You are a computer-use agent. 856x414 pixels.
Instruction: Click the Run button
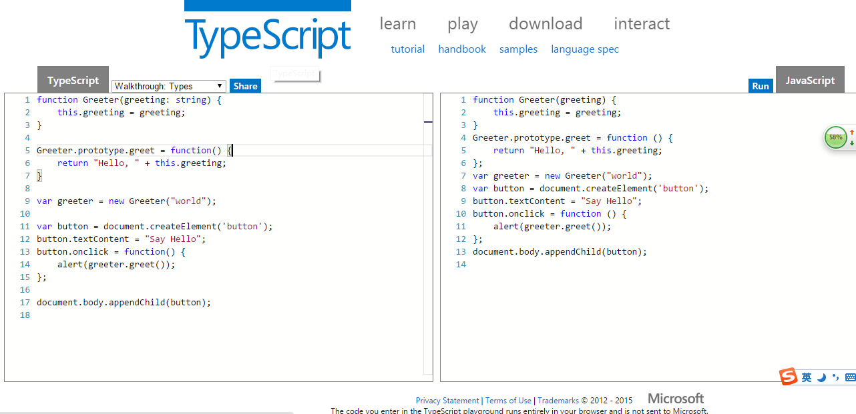tap(761, 86)
